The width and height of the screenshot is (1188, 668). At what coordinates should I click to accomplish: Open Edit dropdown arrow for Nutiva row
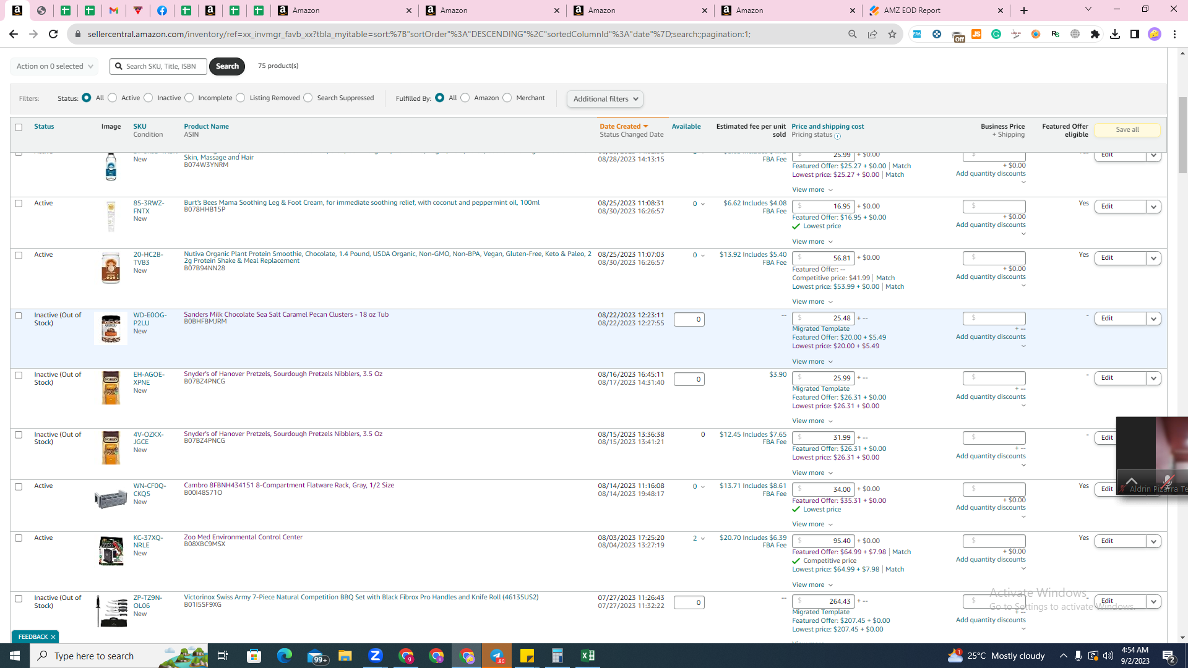(1154, 259)
